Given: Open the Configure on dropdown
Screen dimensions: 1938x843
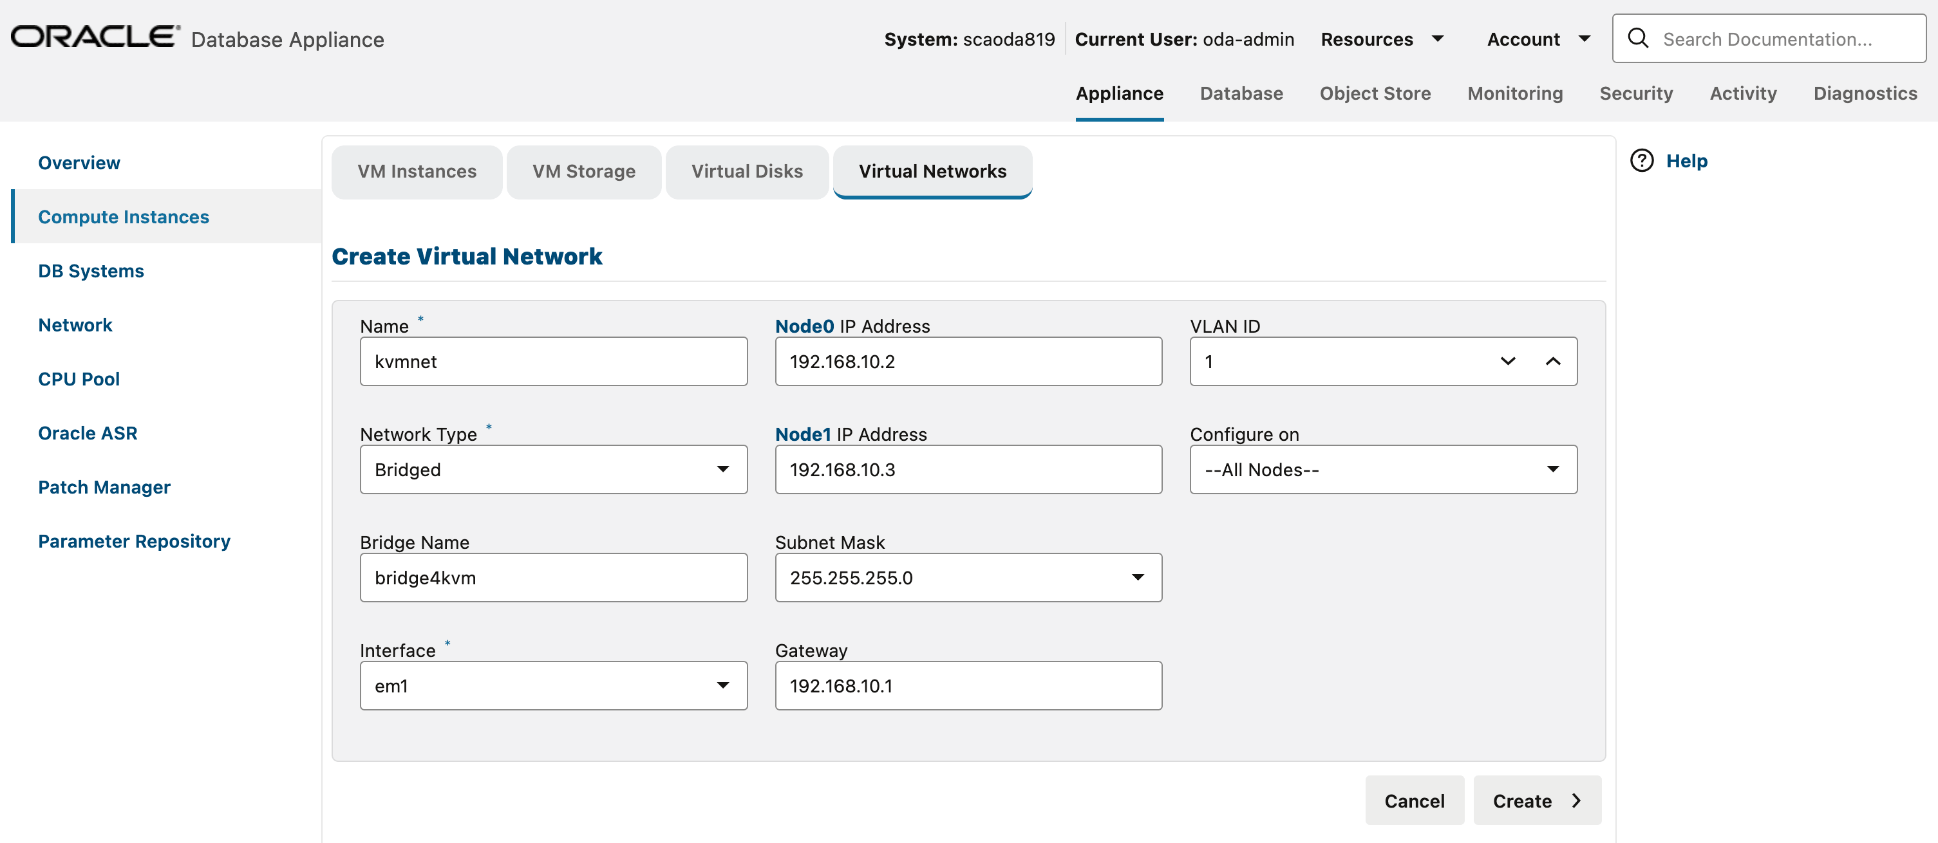Looking at the screenshot, I should tap(1554, 469).
